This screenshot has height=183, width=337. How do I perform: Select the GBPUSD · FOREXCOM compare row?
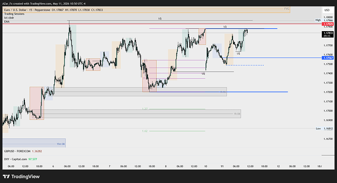[23, 151]
